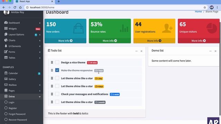Remove the Demo list card
221x124 pixels.
coord(215,51)
